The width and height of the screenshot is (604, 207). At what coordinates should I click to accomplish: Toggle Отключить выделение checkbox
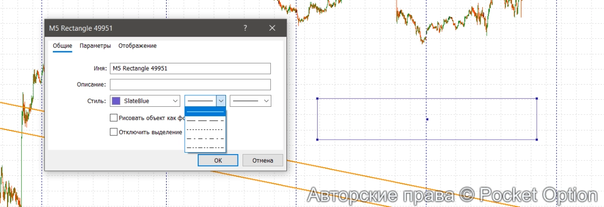pyautogui.click(x=114, y=132)
